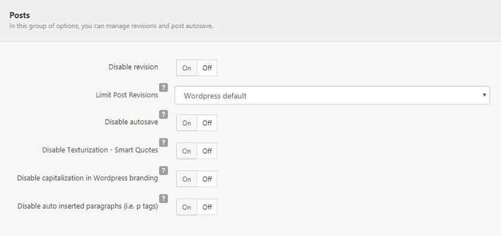Click the Disable revision label

[133, 67]
